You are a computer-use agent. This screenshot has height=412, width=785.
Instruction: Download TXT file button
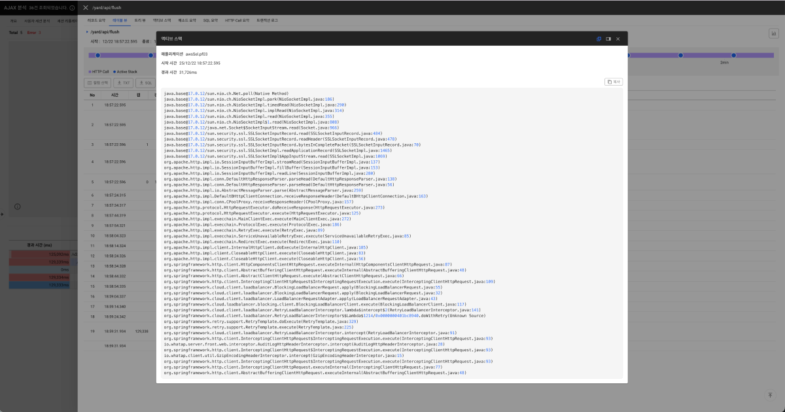123,83
